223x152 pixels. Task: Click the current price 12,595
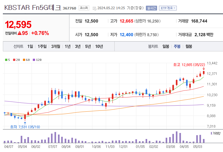(18, 24)
